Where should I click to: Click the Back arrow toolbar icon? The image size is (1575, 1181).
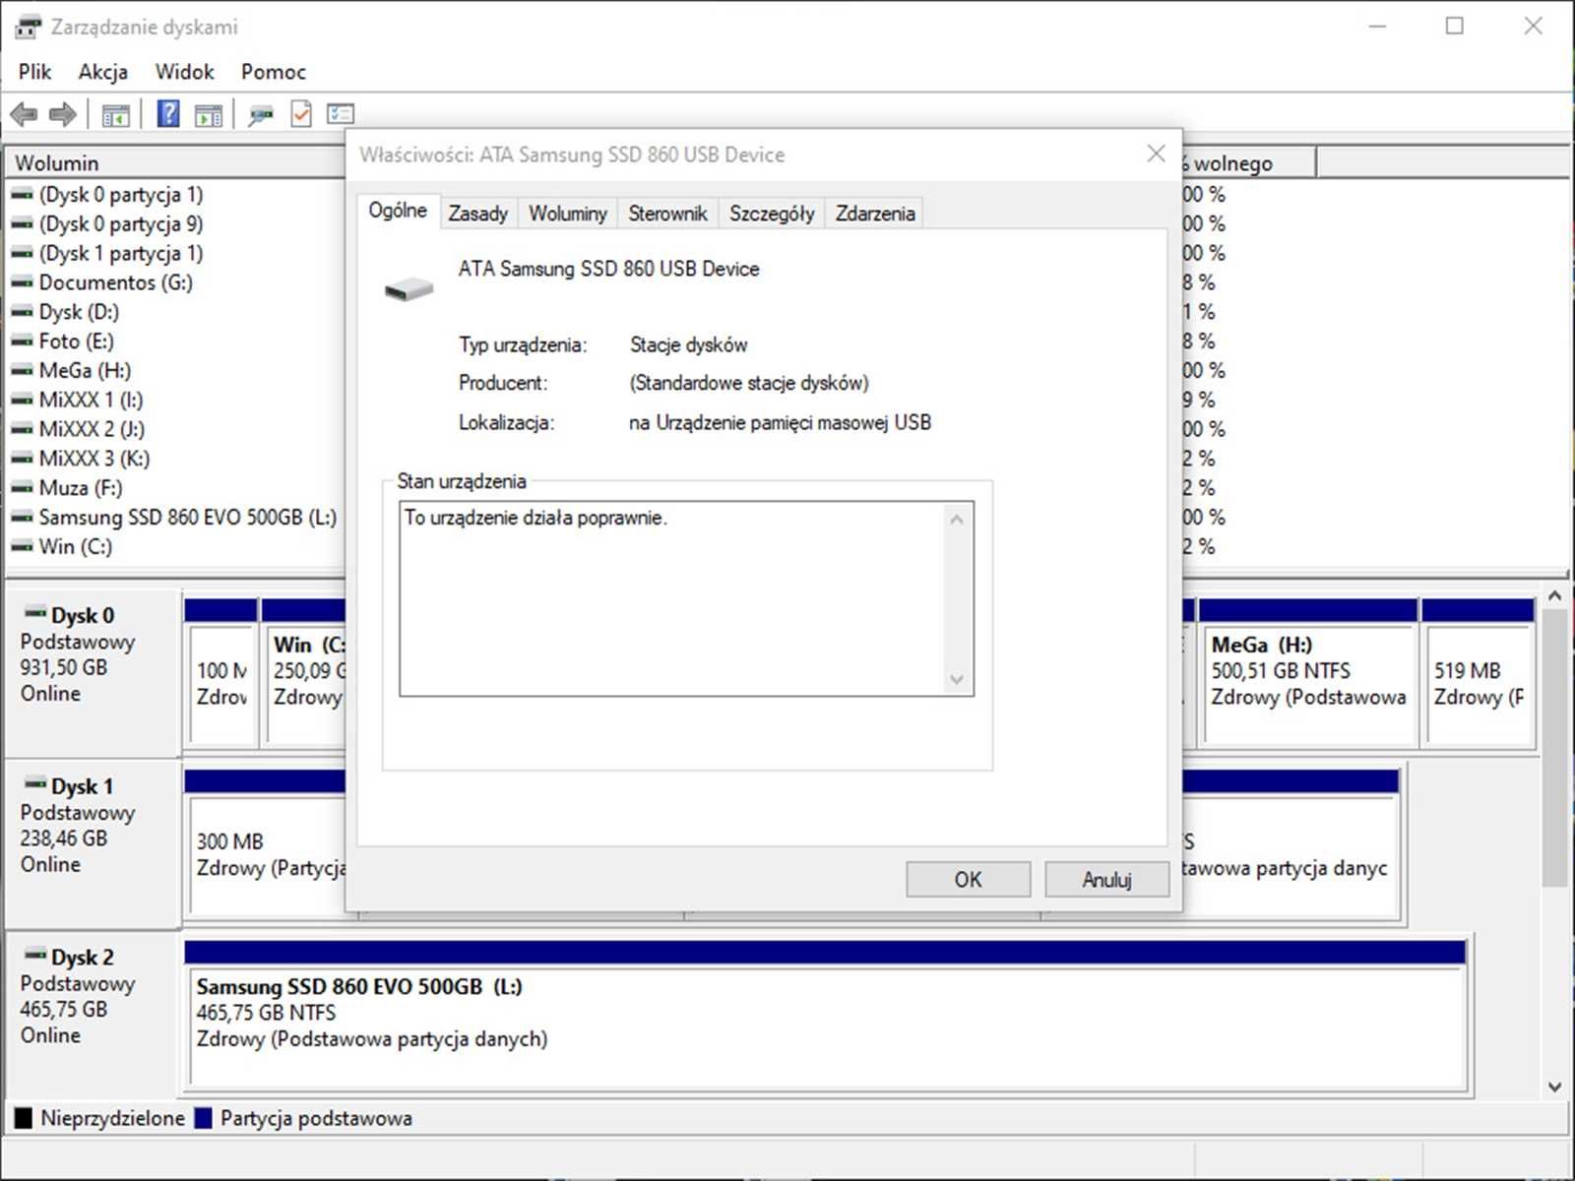(24, 114)
